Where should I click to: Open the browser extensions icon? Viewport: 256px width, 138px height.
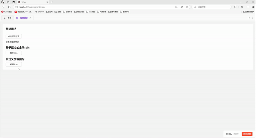click(235, 7)
